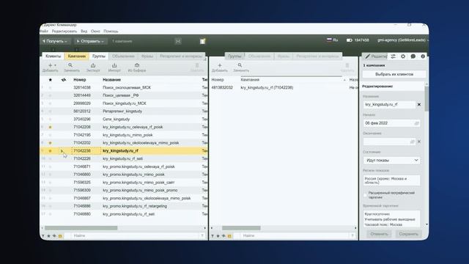The height and width of the screenshot is (264, 469).
Task: Toggle 'Расширенный географический таргетинг' checkbox
Action: (x=365, y=195)
